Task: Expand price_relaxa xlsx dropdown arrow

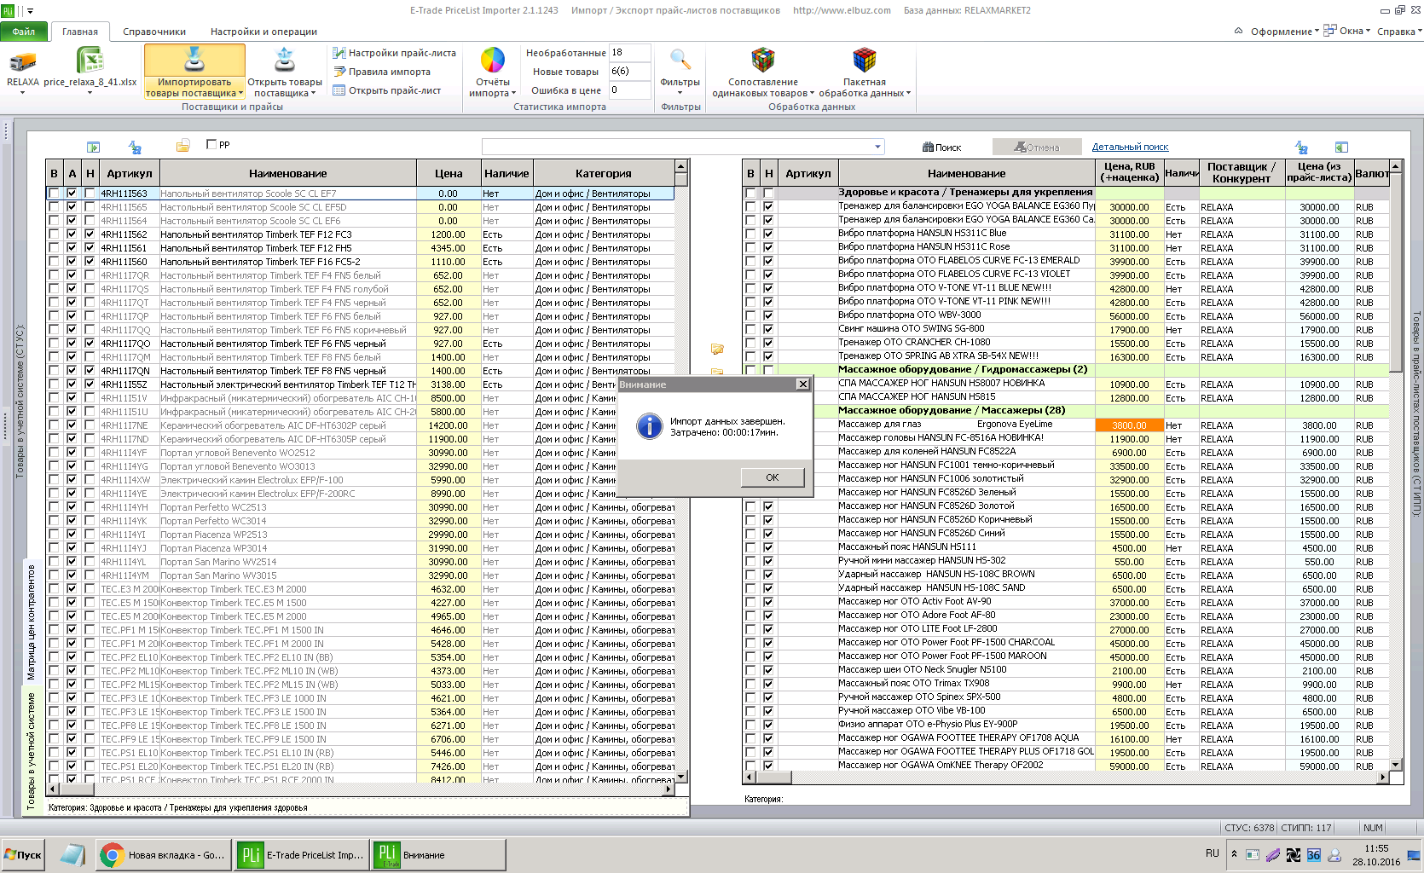Action: coord(90,93)
